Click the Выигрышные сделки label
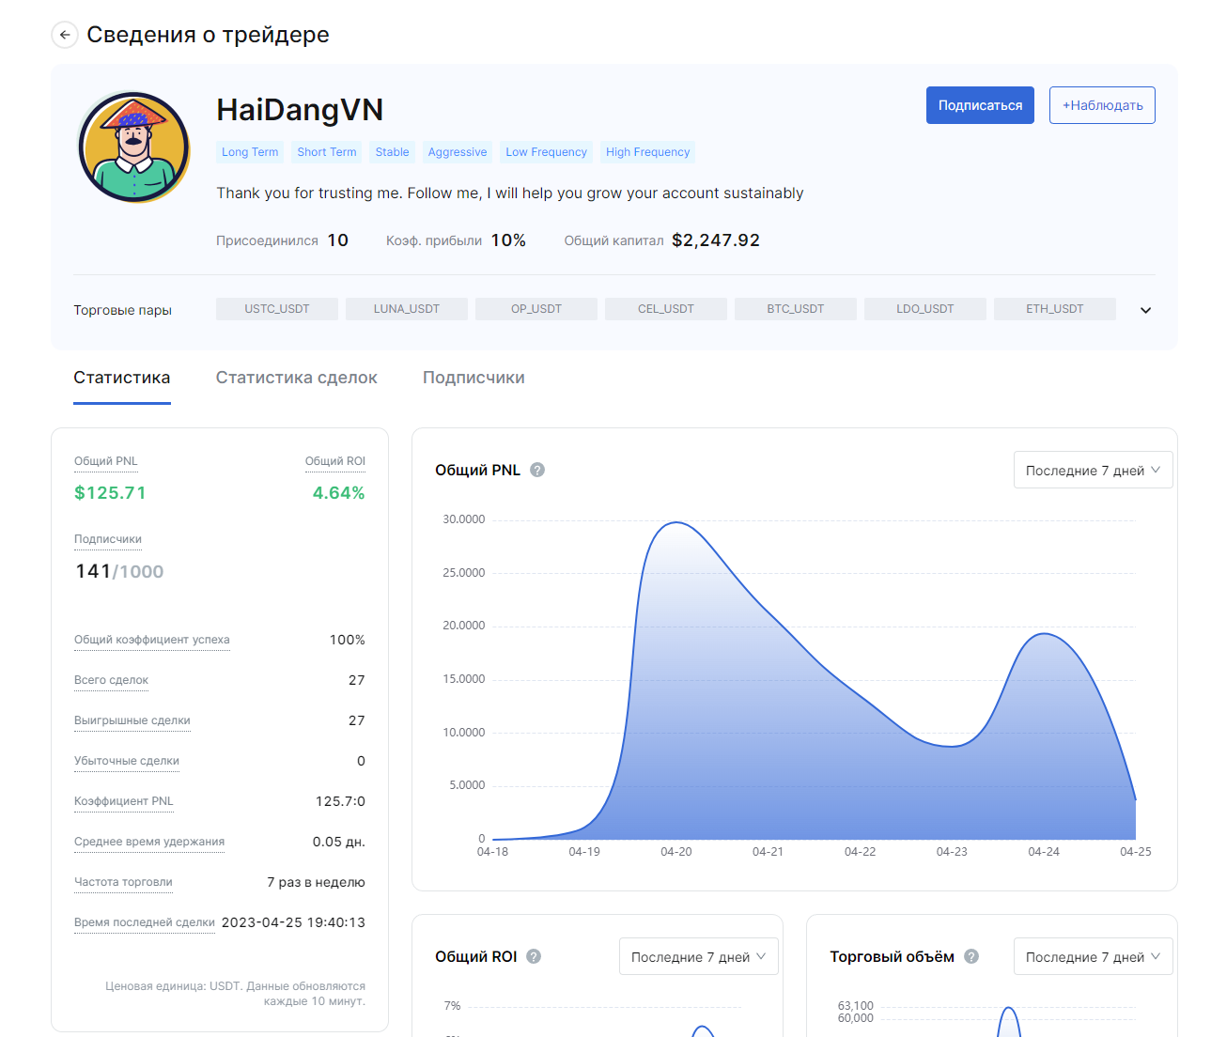This screenshot has width=1211, height=1037. (132, 720)
